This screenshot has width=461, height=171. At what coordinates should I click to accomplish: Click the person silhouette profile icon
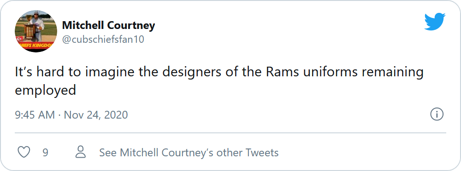tap(80, 152)
